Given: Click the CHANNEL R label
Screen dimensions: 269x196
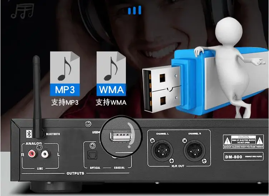Looking at the screenshot, I should [195, 134].
